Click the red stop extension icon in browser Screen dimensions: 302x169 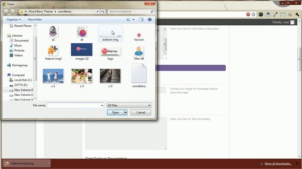tap(248, 15)
